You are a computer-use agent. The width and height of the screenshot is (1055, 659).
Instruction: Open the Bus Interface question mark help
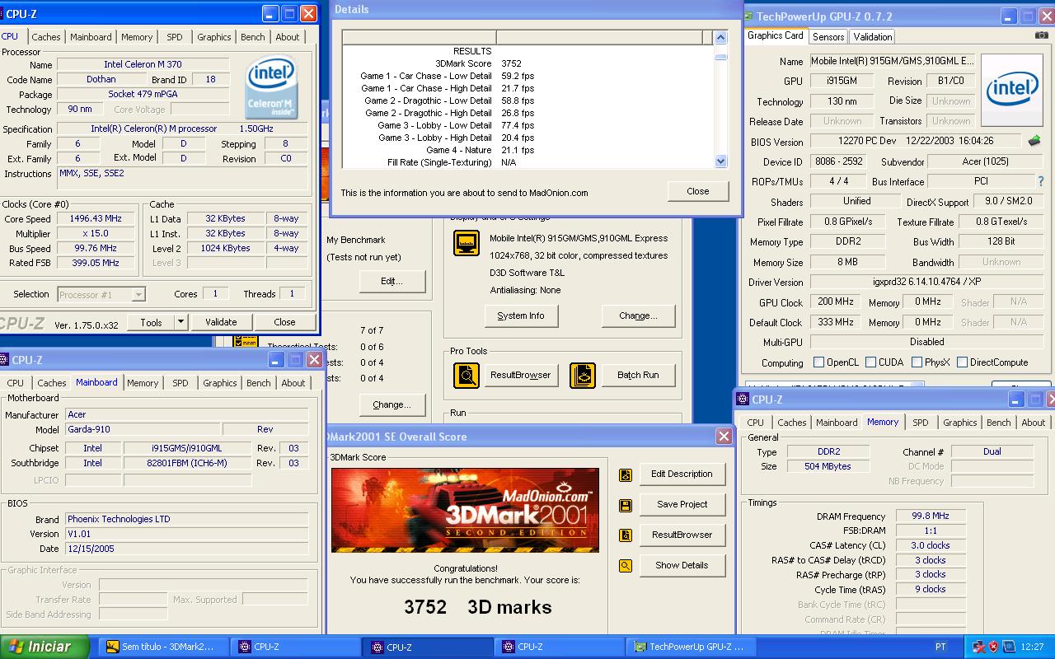1041,181
